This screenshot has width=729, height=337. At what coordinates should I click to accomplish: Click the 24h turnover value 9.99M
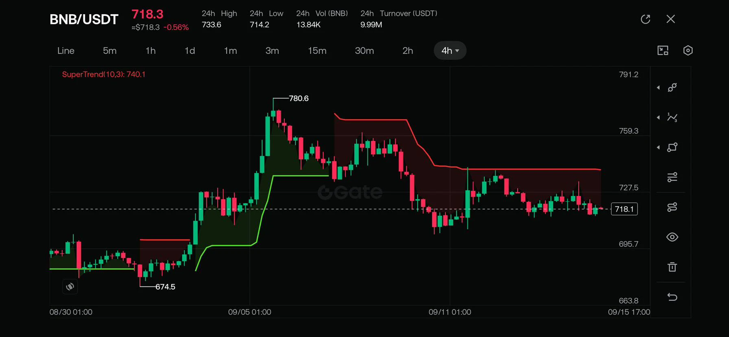(371, 25)
